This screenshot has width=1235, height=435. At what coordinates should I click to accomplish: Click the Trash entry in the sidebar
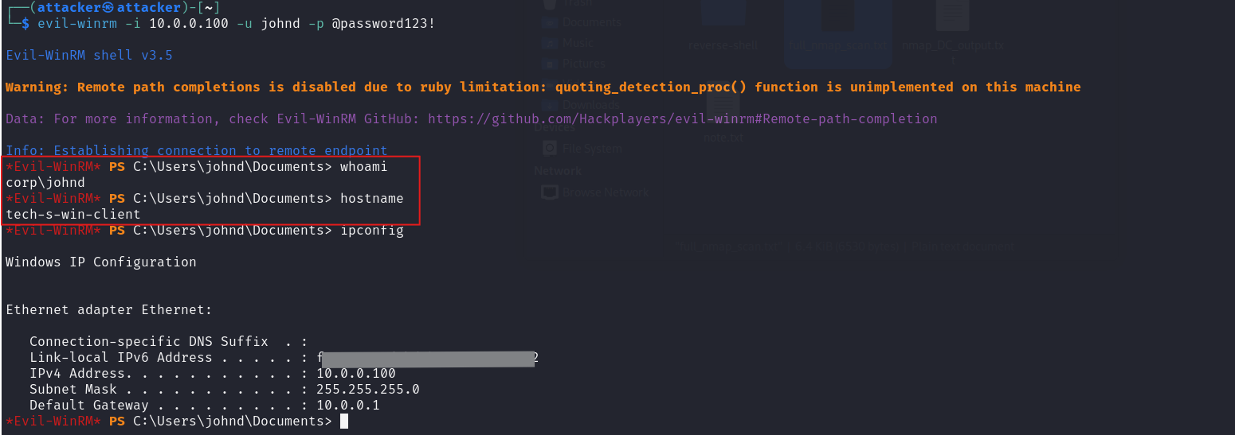578,4
